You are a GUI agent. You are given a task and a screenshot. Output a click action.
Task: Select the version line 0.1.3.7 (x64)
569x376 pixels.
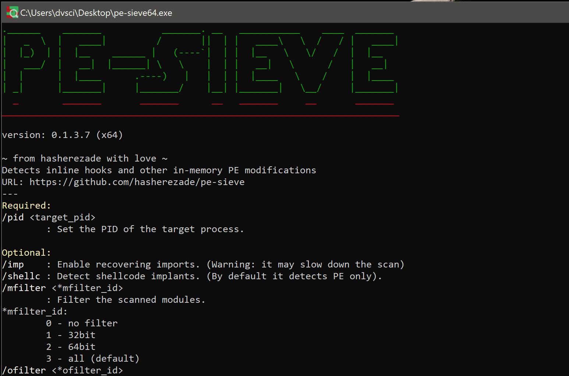(x=62, y=135)
